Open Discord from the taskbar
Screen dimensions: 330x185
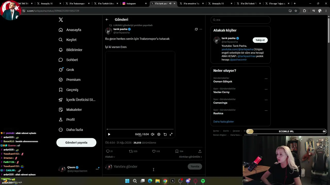[188, 181]
